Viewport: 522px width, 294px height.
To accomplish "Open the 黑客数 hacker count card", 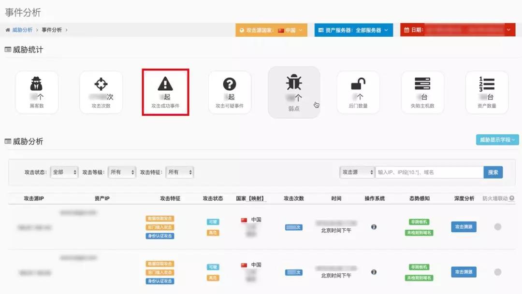I will pyautogui.click(x=37, y=92).
